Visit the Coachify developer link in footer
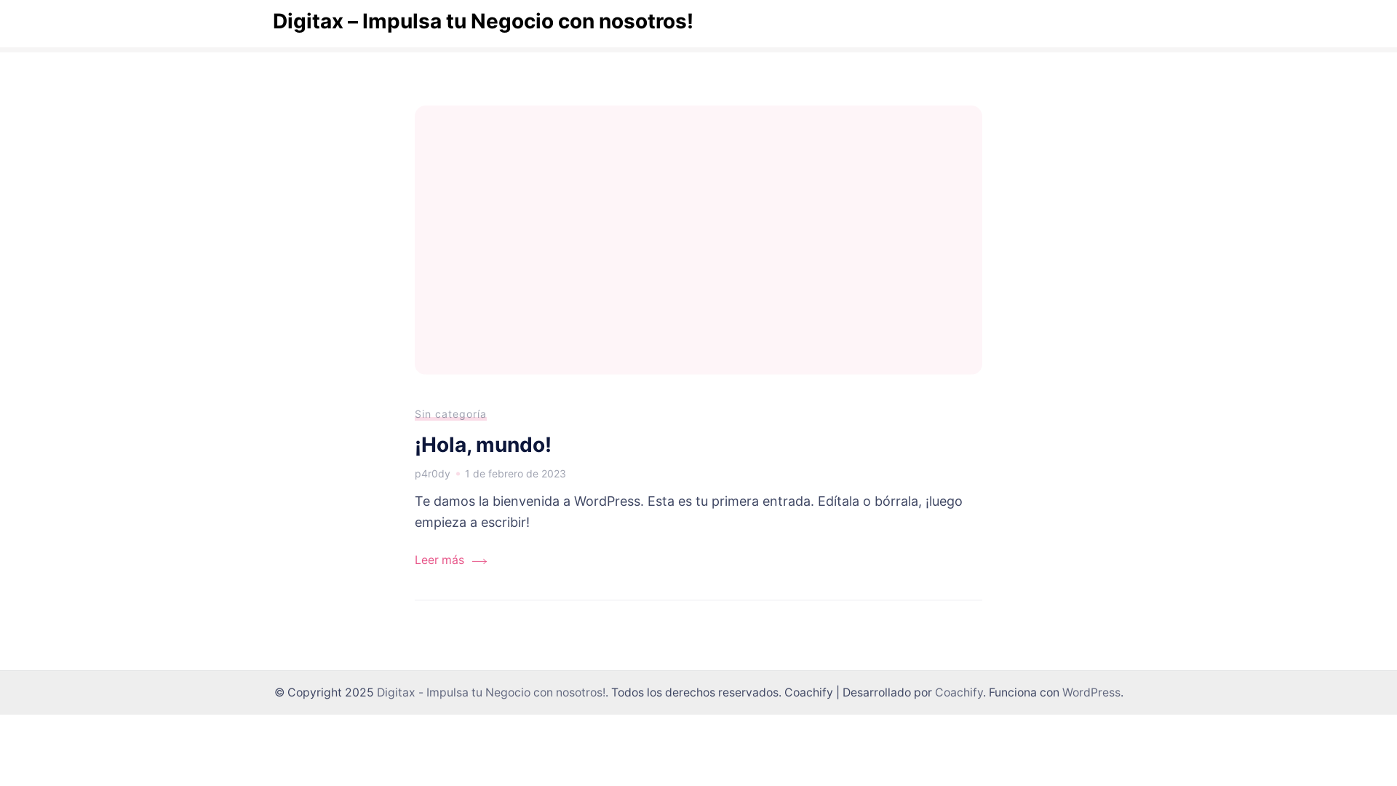1397x786 pixels. [959, 692]
